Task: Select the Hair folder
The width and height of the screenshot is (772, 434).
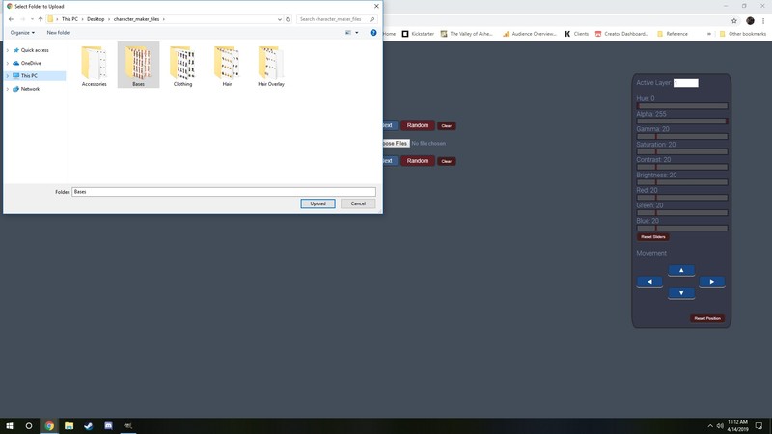Action: tap(227, 66)
